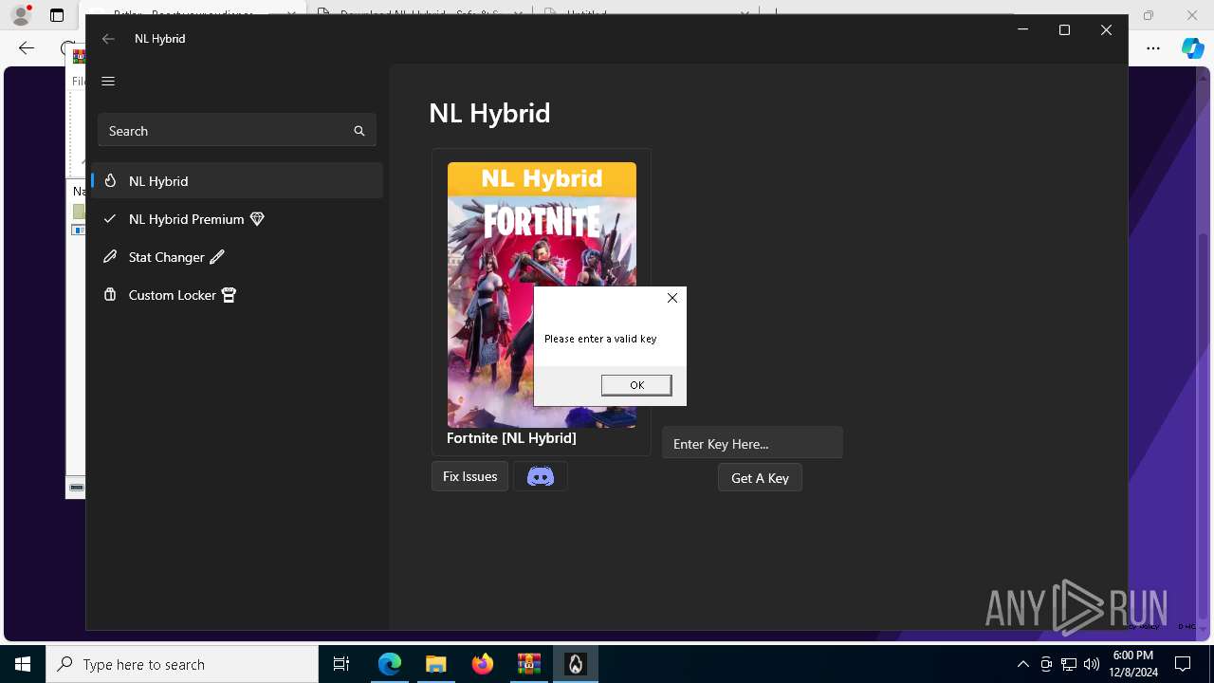Click the search magnifier icon
1214x683 pixels.
pos(359,131)
